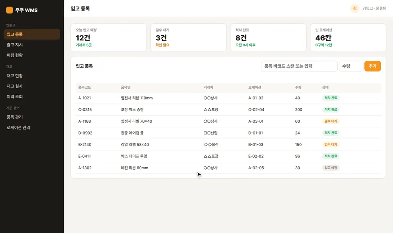Click the 거래처 column header
Image resolution: width=393 pixels, height=233 pixels.
[208, 87]
